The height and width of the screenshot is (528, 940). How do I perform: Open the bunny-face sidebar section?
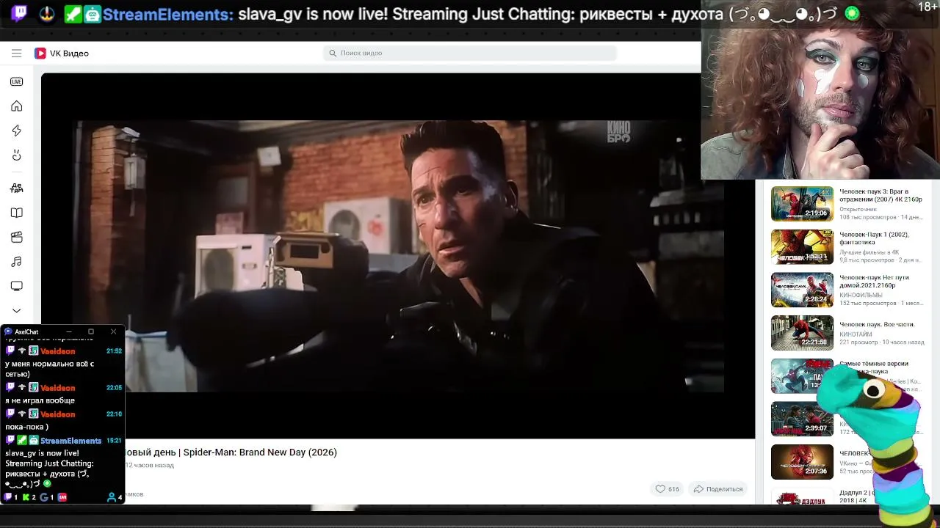pyautogui.click(x=16, y=155)
